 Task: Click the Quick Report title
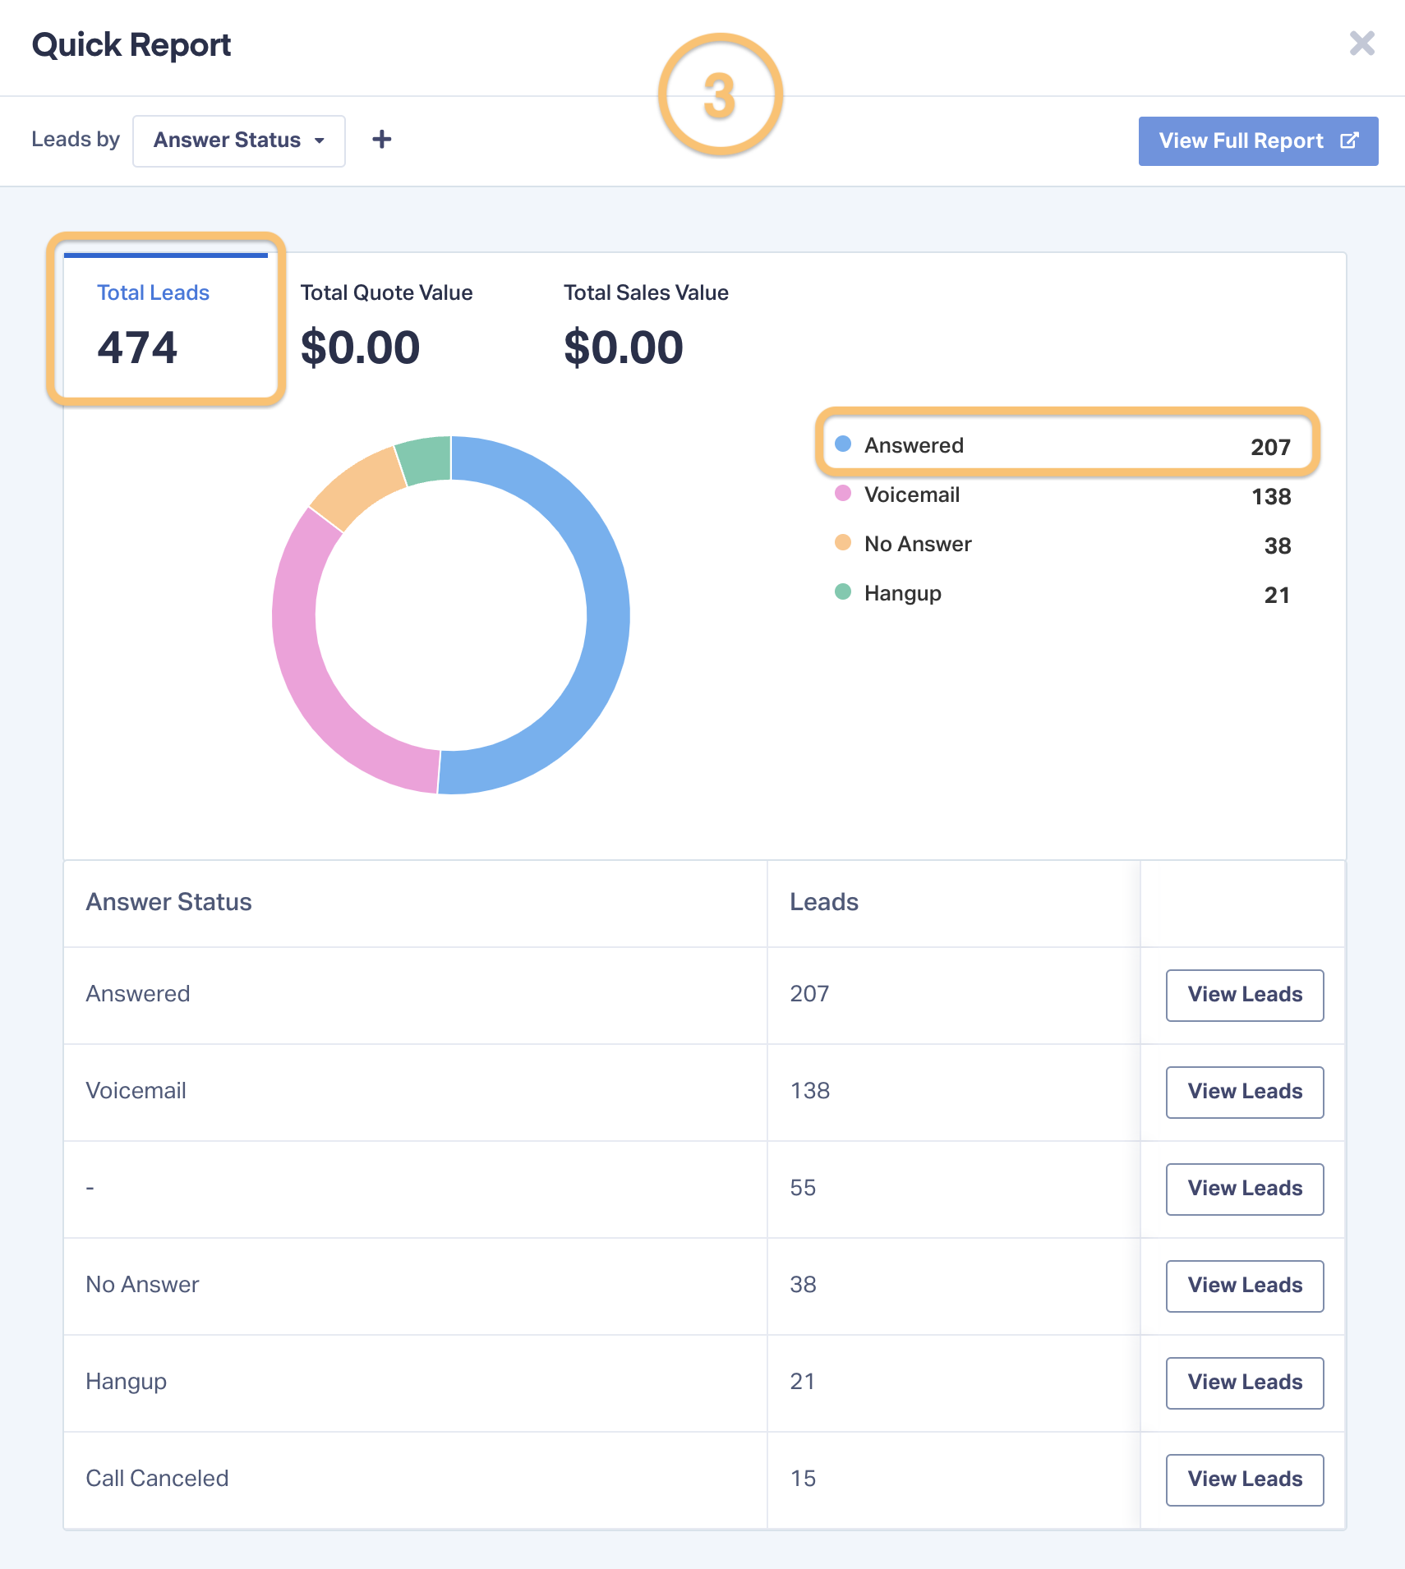(131, 45)
